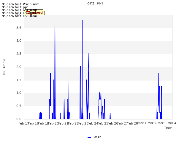
Task: Click the 3.0 y-axis tick label
Action: point(19,41)
